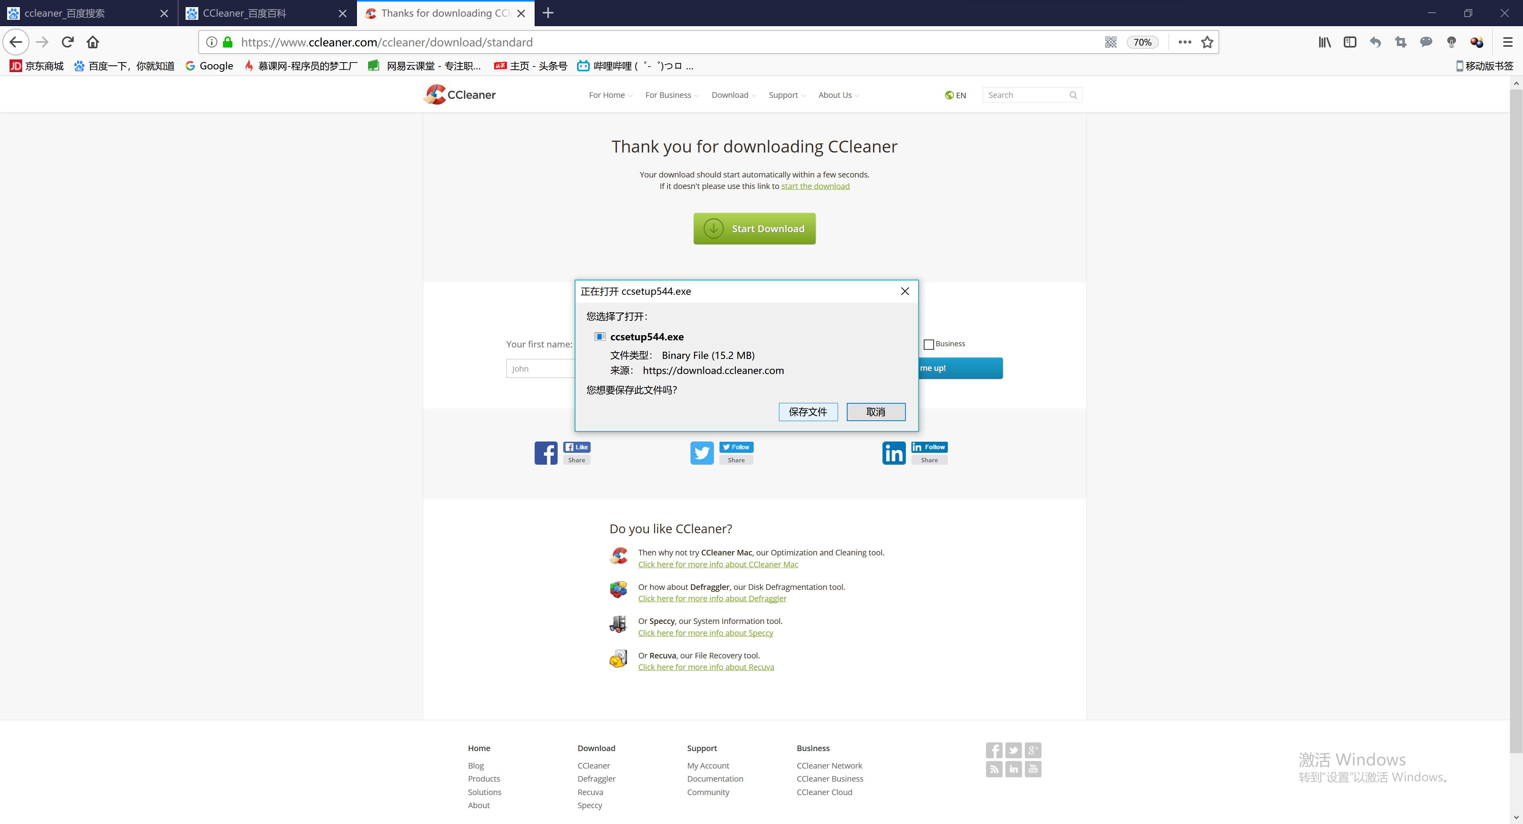Click the Twitter bird icon
The height and width of the screenshot is (824, 1523).
[x=702, y=452]
